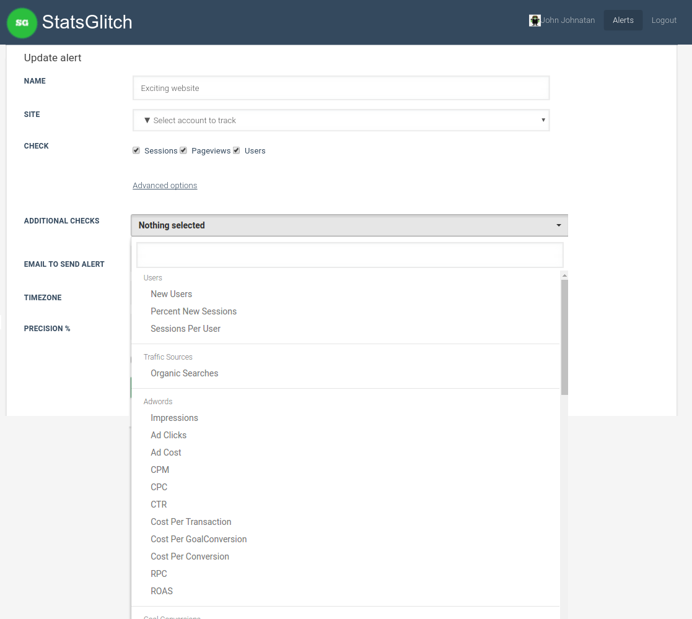Click the John Johnatan profile name
Image resolution: width=692 pixels, height=619 pixels.
[568, 20]
